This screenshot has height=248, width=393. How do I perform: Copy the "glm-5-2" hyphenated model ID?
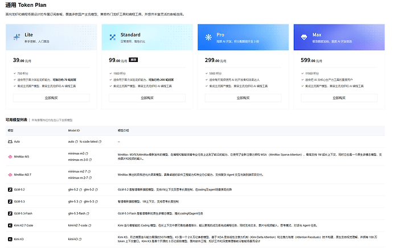coord(96,189)
